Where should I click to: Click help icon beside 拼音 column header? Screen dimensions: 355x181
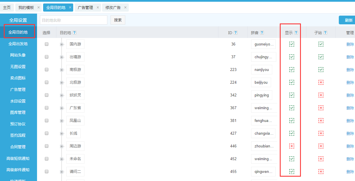coord(262,33)
